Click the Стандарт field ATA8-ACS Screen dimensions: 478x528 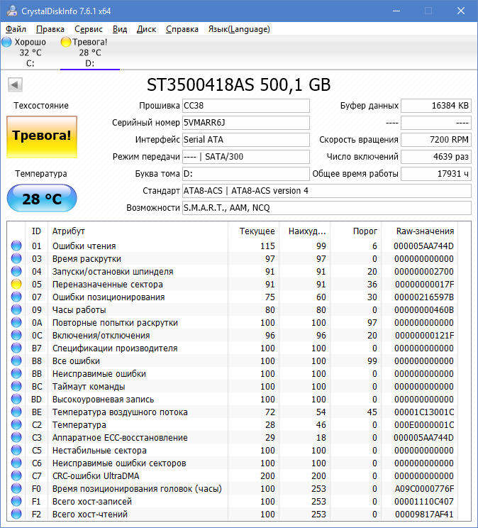click(x=327, y=191)
